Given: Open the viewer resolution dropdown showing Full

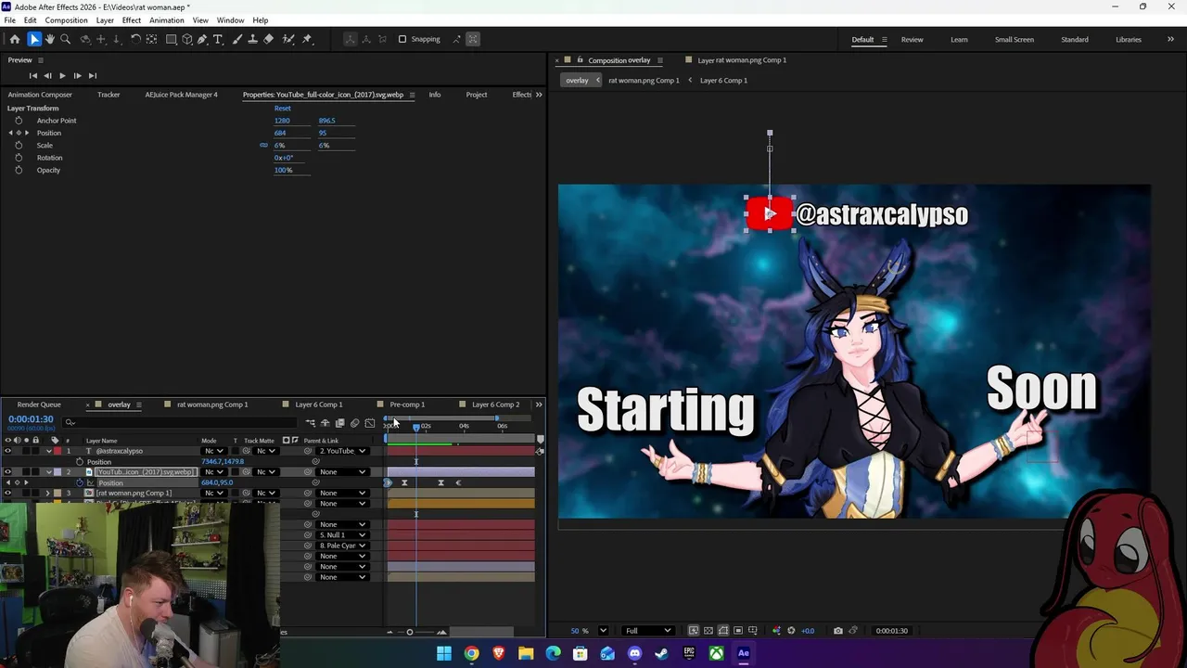Looking at the screenshot, I should pyautogui.click(x=648, y=631).
